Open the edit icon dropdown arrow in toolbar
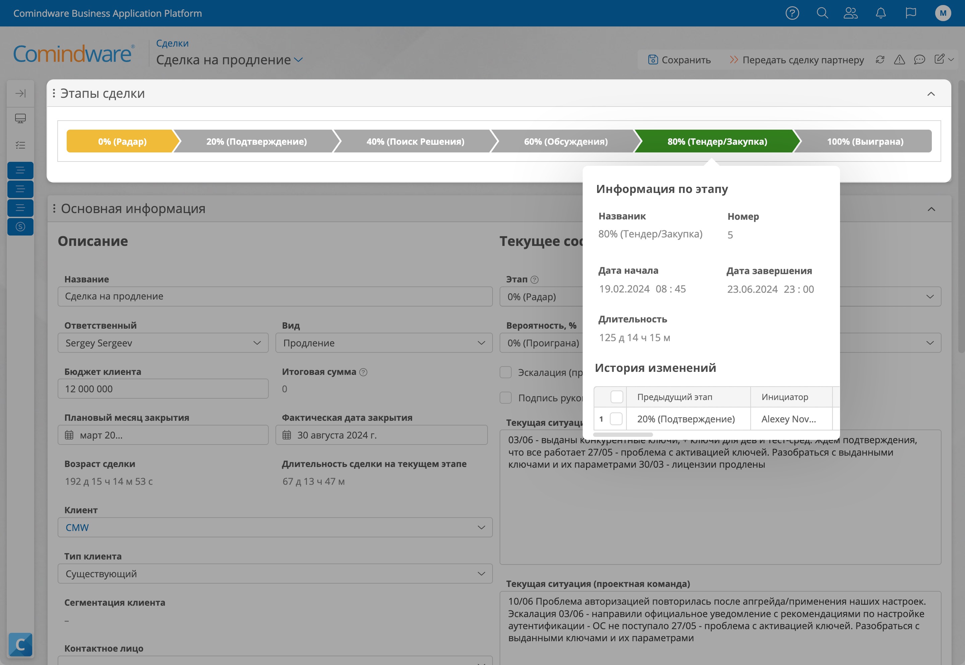 951,60
